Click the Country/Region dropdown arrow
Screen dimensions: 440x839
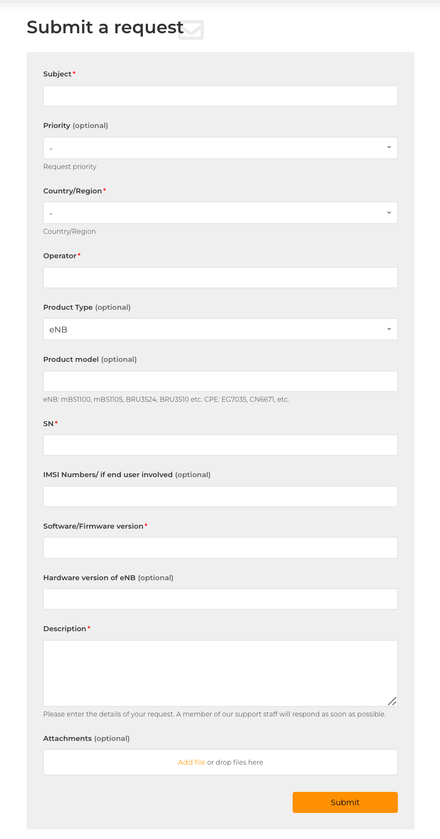point(388,213)
